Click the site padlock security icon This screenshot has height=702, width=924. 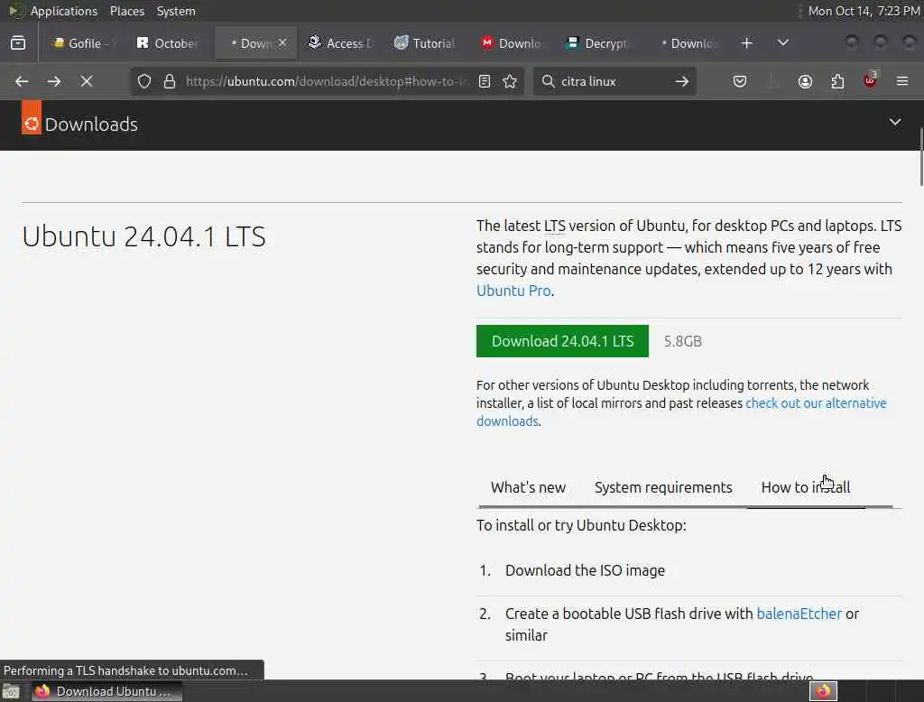point(170,81)
